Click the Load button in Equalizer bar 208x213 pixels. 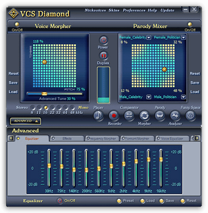click(x=148, y=200)
